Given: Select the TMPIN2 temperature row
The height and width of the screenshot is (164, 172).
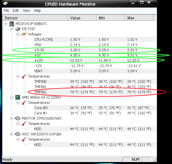Looking at the screenshot, I should tap(95, 92).
